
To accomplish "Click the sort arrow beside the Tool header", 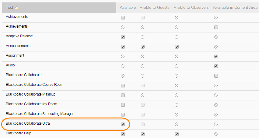I will point(17,8).
